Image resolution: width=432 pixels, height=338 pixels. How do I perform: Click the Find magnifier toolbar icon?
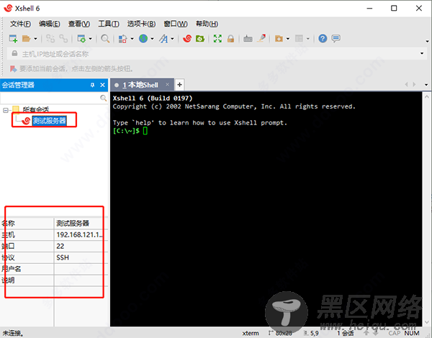(x=105, y=39)
